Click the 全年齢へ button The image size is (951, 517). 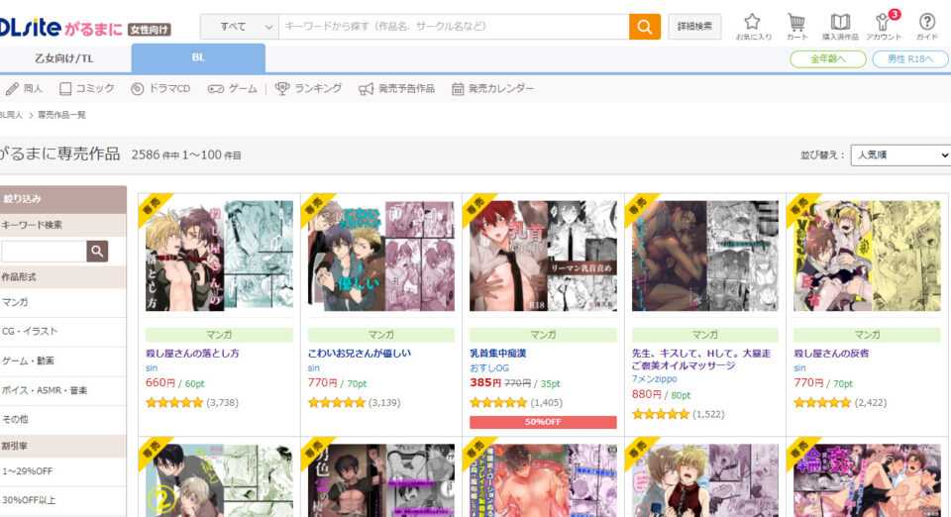pos(828,58)
